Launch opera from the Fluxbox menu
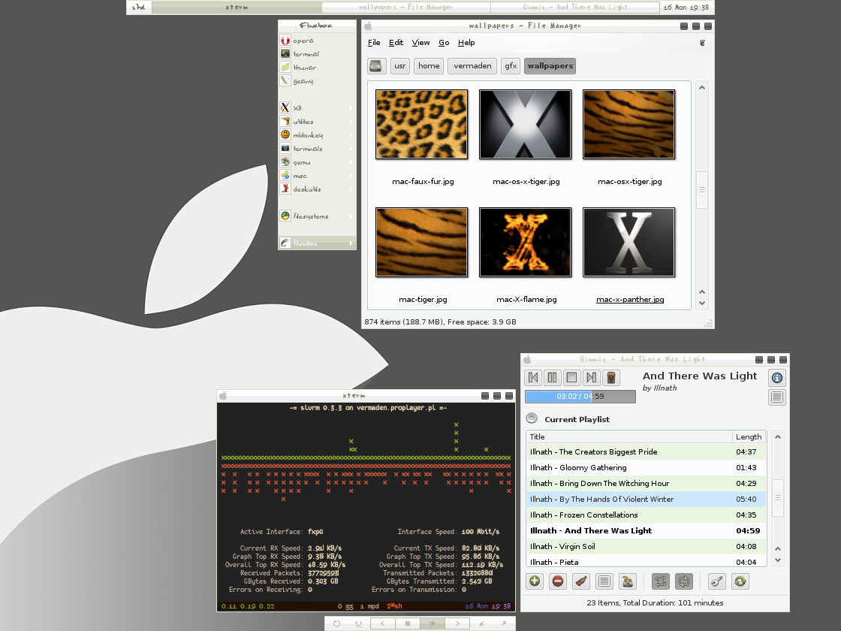The width and height of the screenshot is (841, 631). pyautogui.click(x=316, y=41)
